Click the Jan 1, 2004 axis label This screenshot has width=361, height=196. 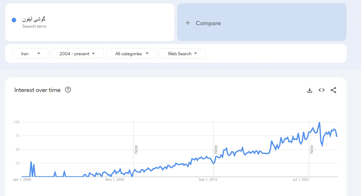coord(22,180)
